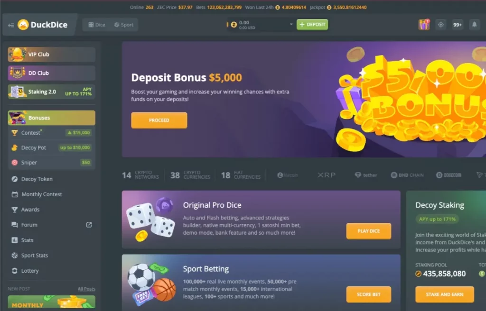Open the All Posts link
This screenshot has width=486, height=311.
(86, 289)
